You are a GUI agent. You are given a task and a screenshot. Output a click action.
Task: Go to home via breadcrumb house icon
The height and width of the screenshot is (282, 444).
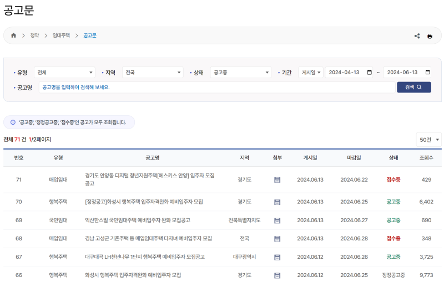point(13,35)
